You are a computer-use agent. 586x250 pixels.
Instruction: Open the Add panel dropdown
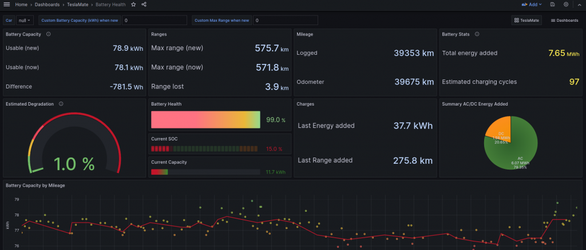(532, 5)
